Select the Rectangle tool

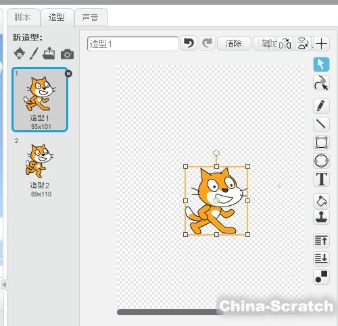321,142
